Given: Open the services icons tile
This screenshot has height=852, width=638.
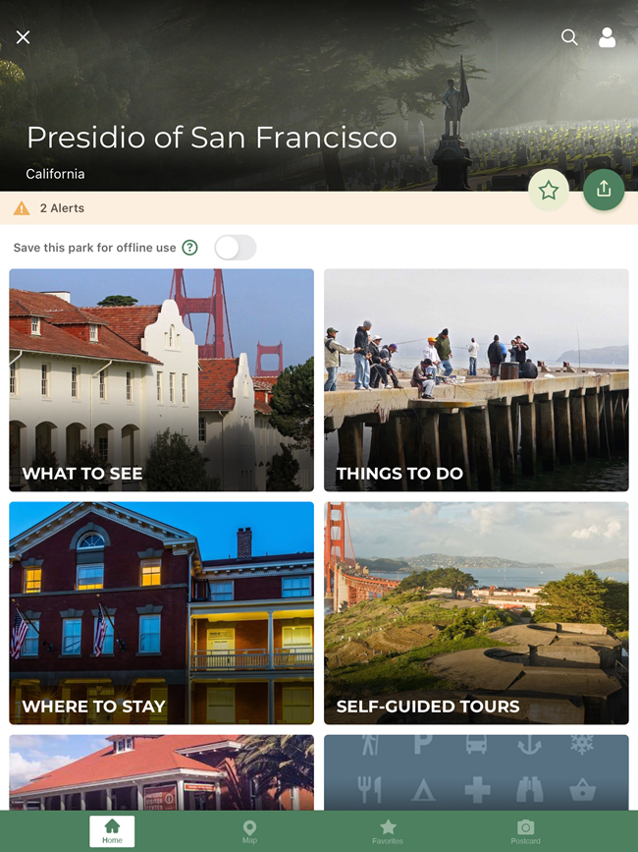Looking at the screenshot, I should click(x=476, y=772).
